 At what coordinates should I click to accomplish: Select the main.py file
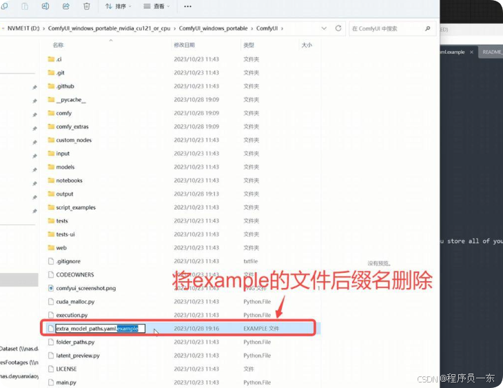pos(61,382)
